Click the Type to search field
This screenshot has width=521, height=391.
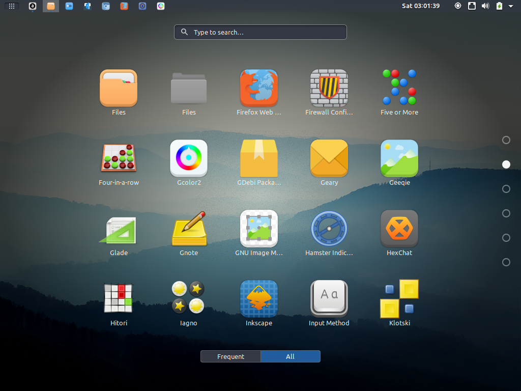[x=260, y=32]
